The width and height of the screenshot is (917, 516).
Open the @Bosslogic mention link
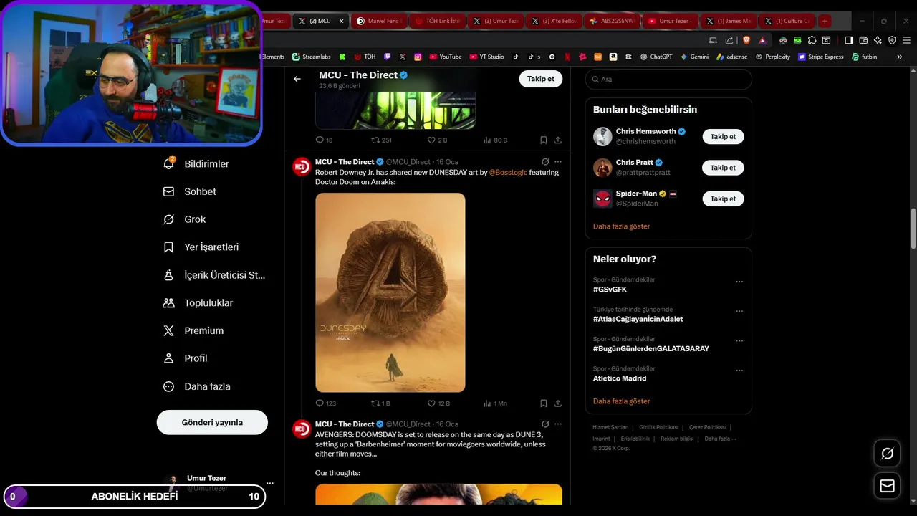coord(508,173)
